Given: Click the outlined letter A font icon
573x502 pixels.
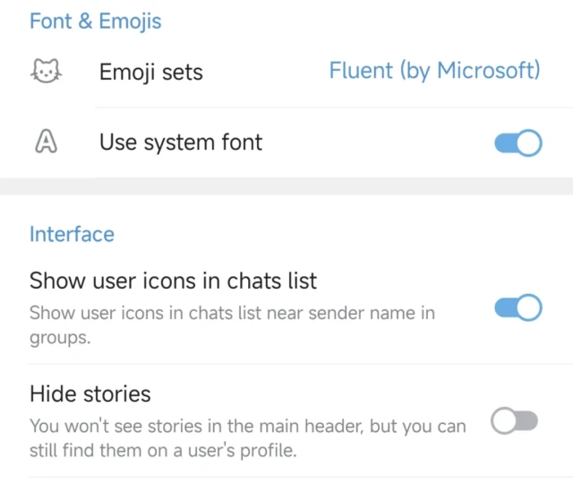Looking at the screenshot, I should click(x=43, y=142).
